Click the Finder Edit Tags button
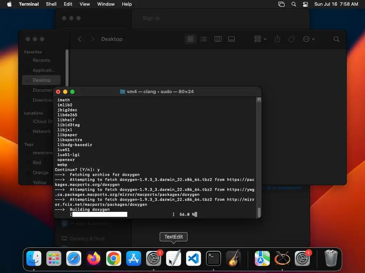 click(x=292, y=39)
